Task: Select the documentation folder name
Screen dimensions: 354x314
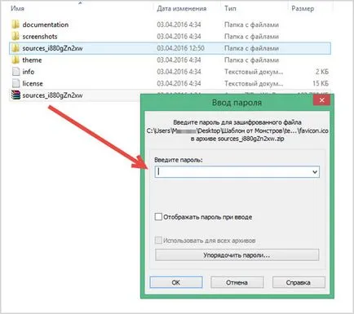Action: [46, 24]
